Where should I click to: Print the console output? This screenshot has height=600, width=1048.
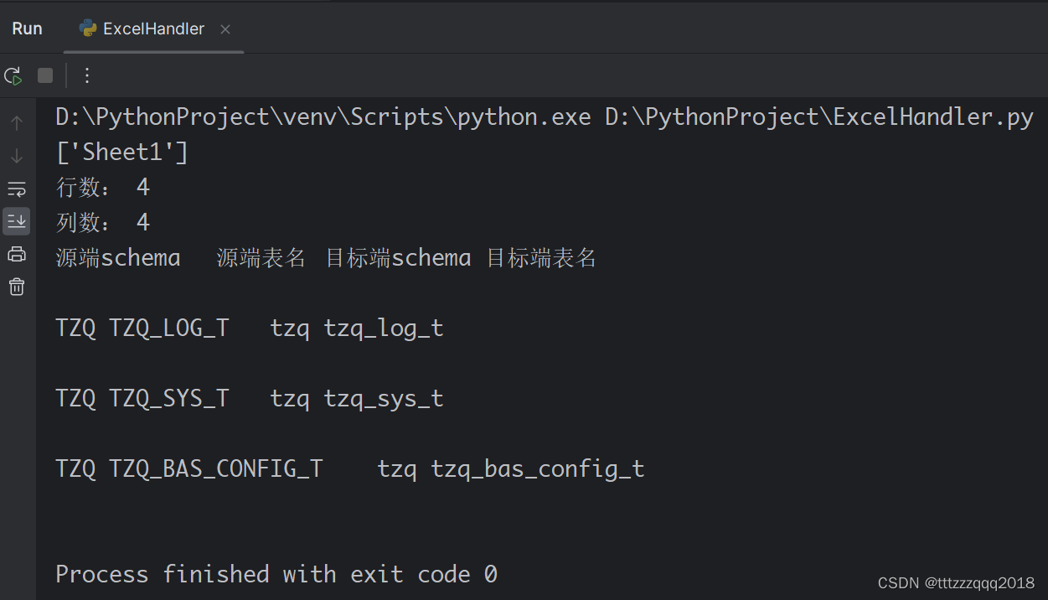16,254
